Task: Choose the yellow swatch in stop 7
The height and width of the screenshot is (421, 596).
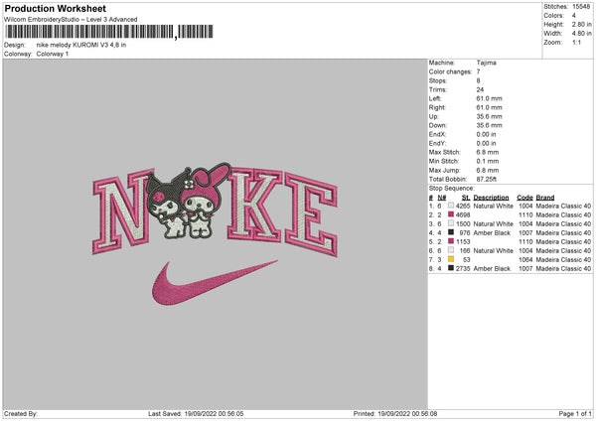Action: [451, 259]
